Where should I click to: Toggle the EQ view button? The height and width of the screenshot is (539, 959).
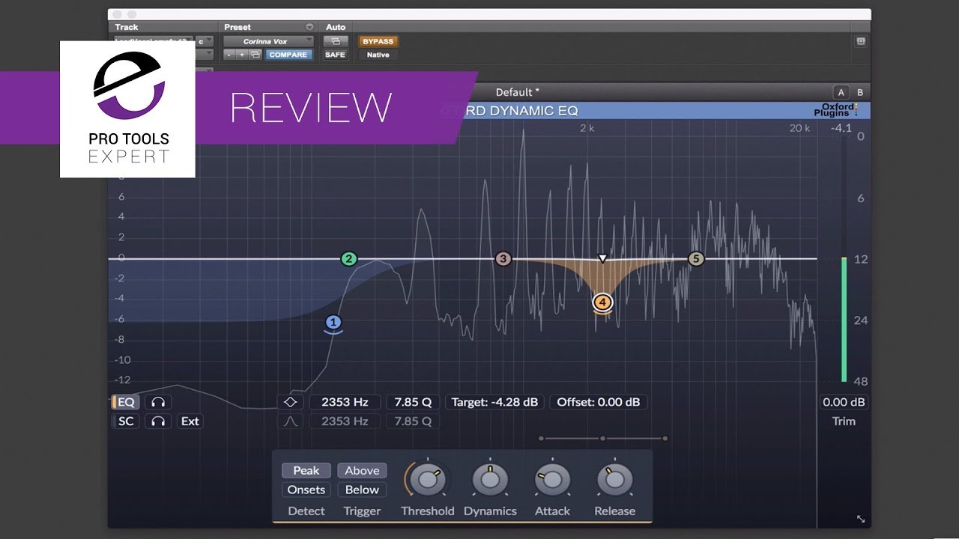click(126, 402)
